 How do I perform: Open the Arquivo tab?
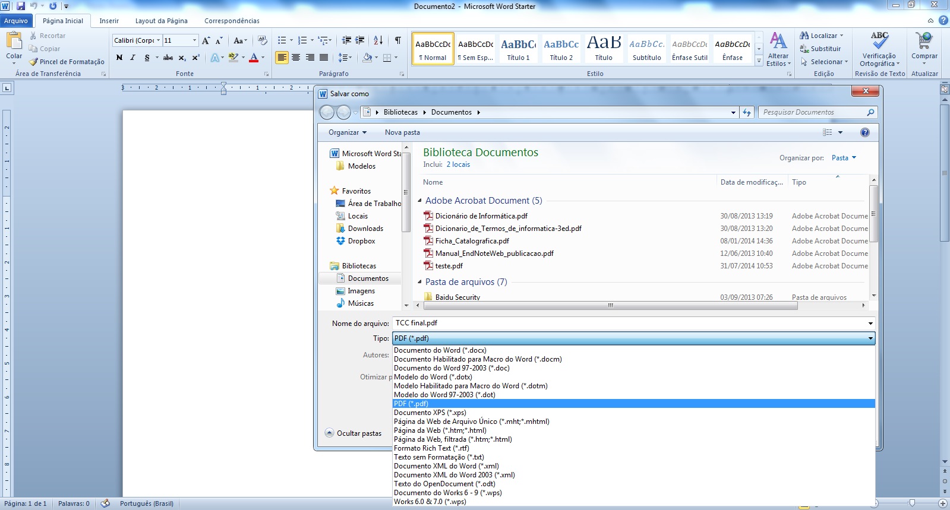click(16, 21)
